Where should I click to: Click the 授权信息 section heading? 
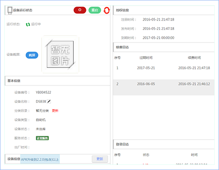(x=122, y=10)
